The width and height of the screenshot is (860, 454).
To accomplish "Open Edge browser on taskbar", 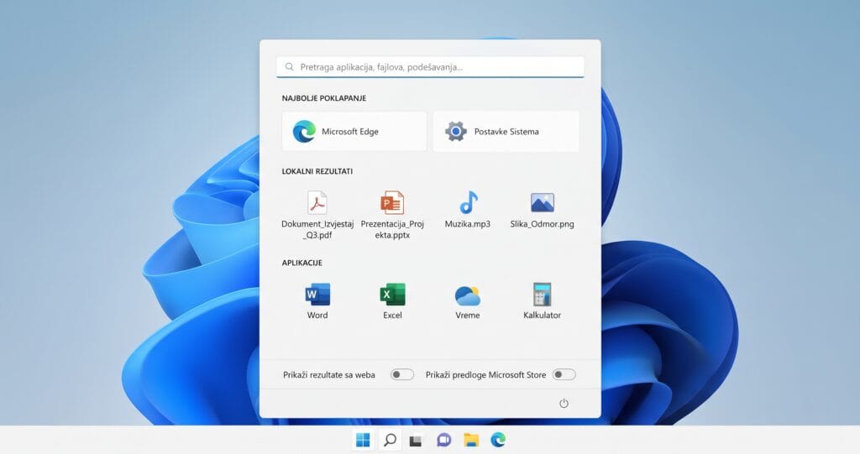I will point(498,439).
